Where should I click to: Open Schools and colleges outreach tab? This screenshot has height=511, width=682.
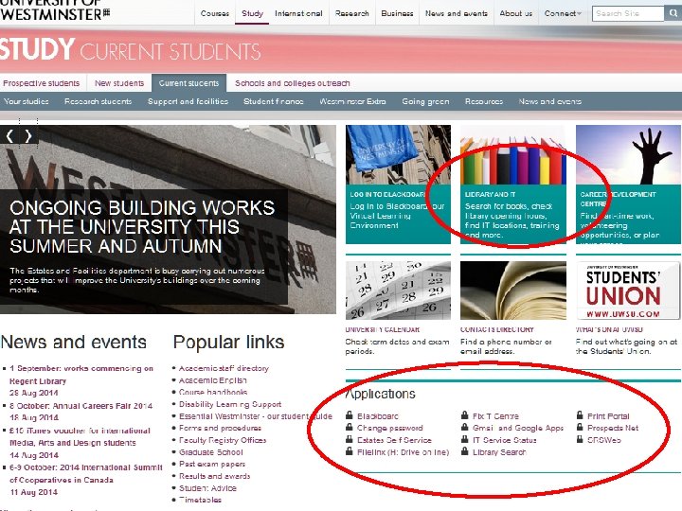point(293,83)
